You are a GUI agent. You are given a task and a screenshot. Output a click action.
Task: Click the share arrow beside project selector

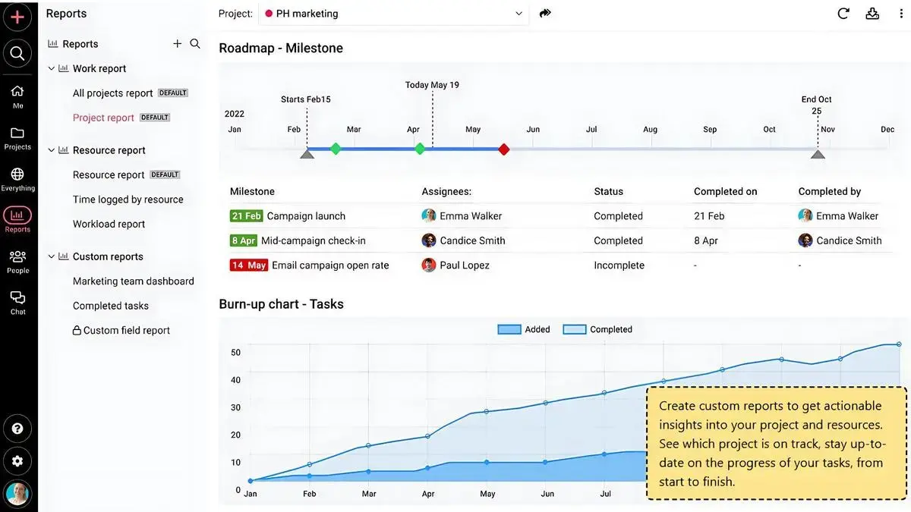click(545, 14)
